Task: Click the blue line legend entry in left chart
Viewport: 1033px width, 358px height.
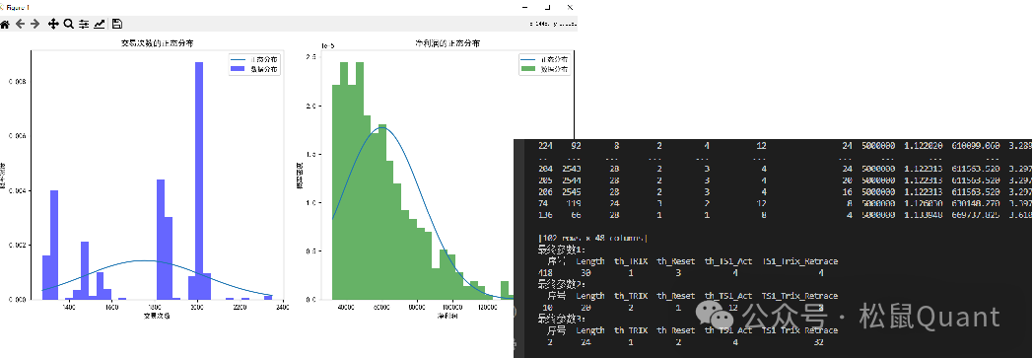Action: 254,59
